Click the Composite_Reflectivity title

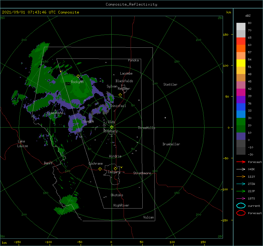(131, 4)
